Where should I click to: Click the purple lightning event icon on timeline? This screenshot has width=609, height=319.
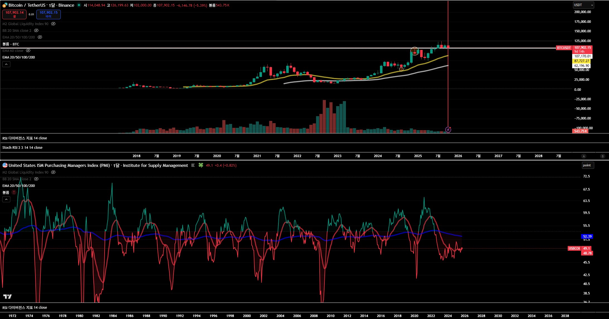click(x=448, y=130)
